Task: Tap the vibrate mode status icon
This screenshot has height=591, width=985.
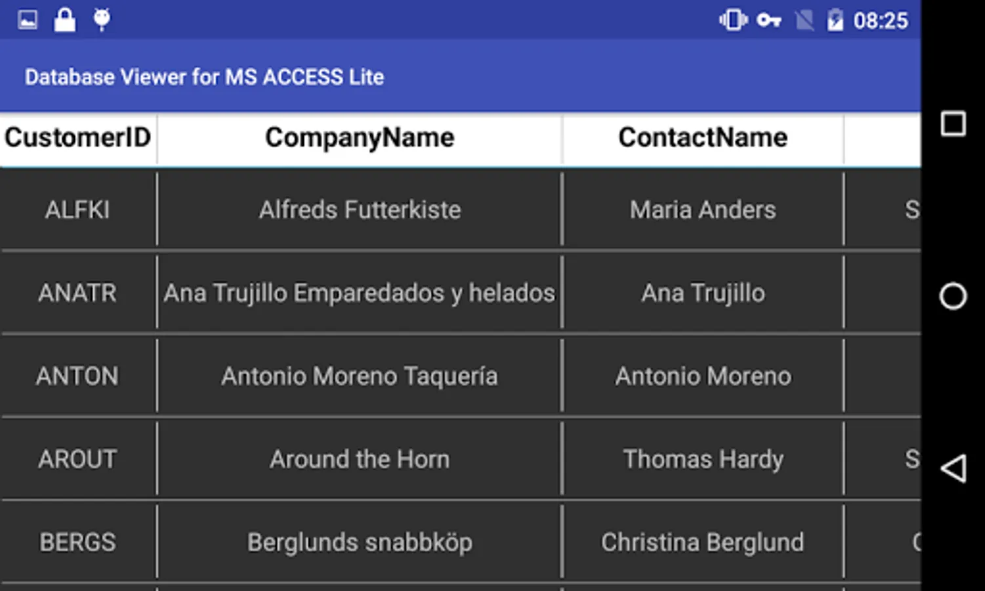Action: pos(732,20)
